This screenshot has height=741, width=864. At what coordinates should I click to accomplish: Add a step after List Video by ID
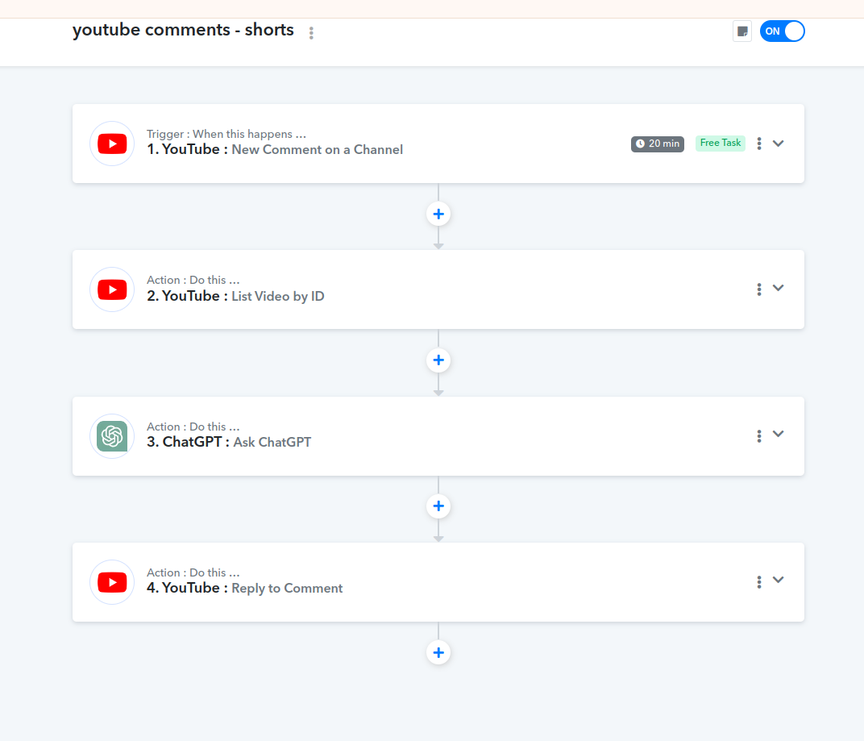pyautogui.click(x=438, y=360)
